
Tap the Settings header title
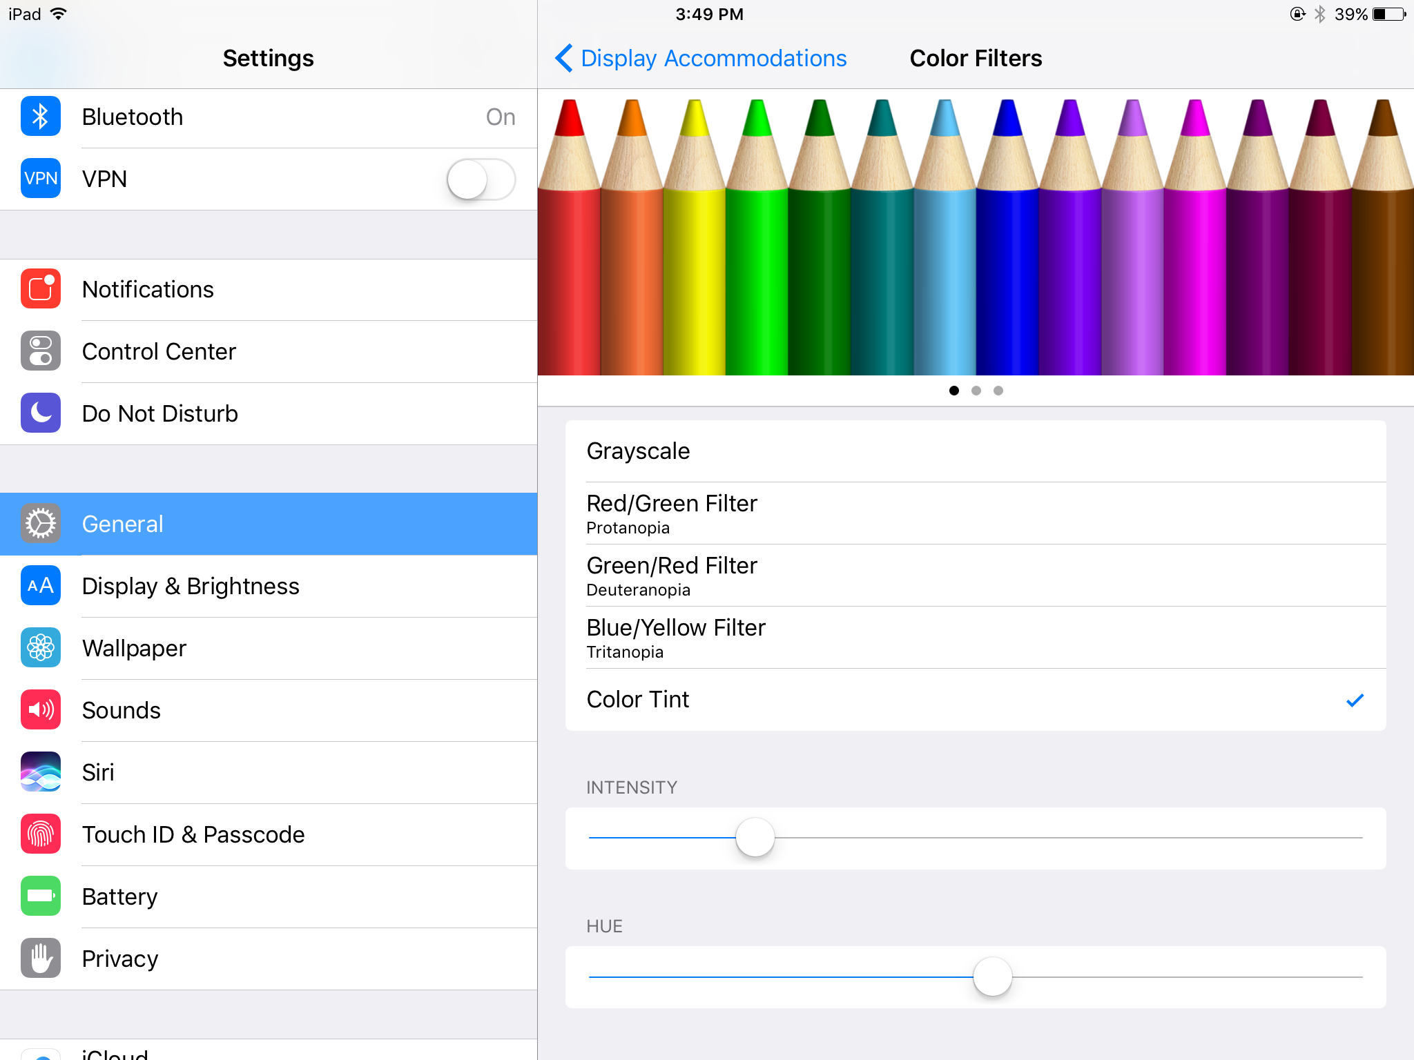pyautogui.click(x=268, y=59)
